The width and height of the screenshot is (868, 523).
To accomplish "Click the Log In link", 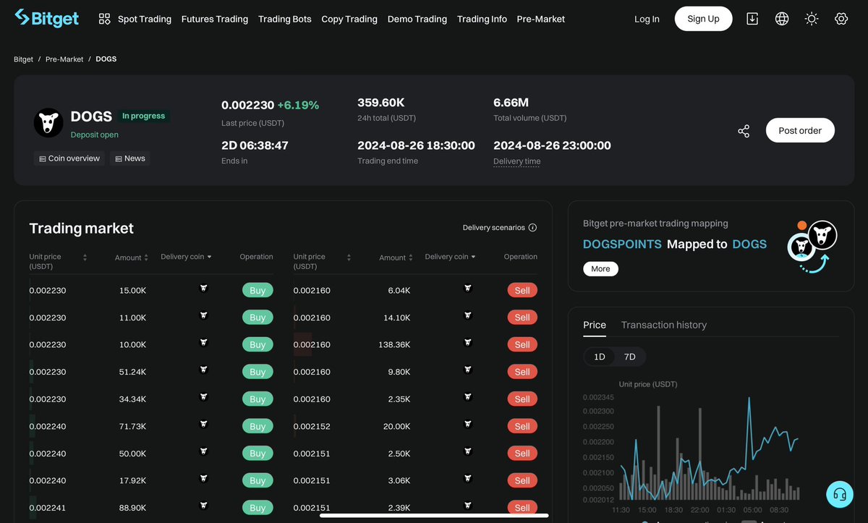I will point(647,19).
